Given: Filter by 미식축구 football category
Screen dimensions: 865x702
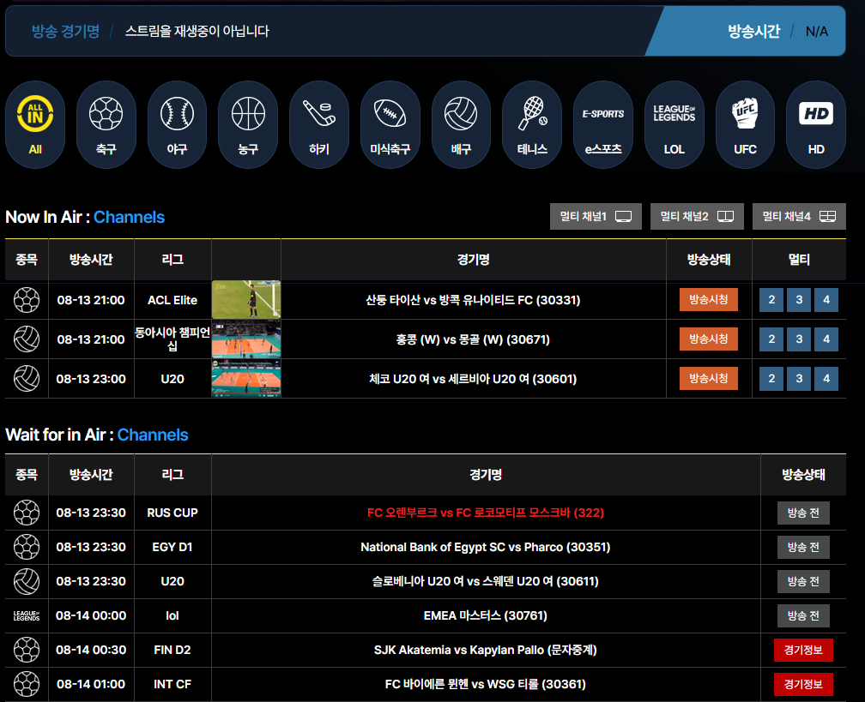Looking at the screenshot, I should [390, 124].
